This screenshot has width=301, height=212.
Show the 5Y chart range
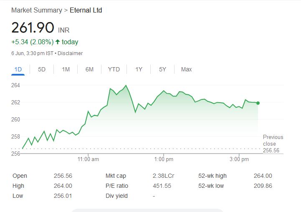[162, 69]
